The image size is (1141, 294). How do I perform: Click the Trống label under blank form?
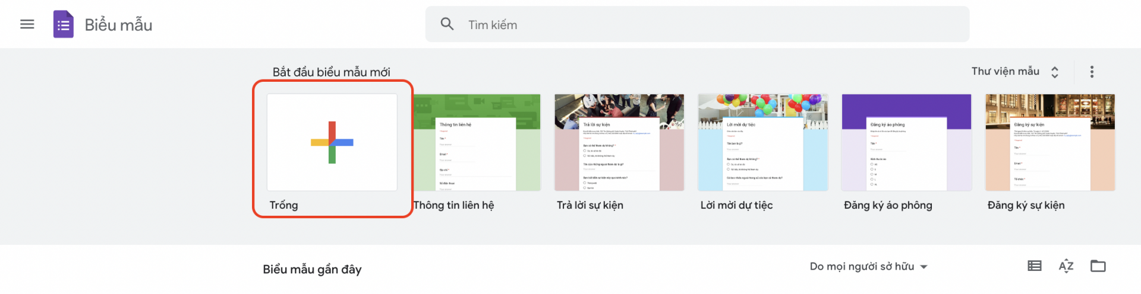(x=283, y=205)
